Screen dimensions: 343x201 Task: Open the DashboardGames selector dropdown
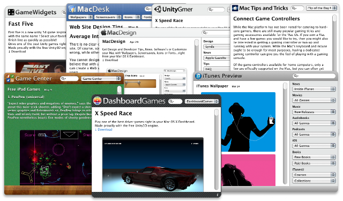click(202, 101)
